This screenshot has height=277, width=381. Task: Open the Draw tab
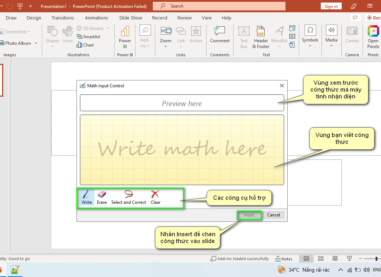click(11, 18)
